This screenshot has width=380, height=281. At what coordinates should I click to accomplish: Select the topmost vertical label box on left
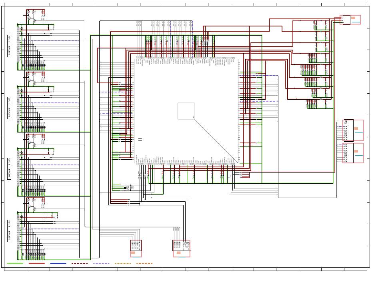9,46
